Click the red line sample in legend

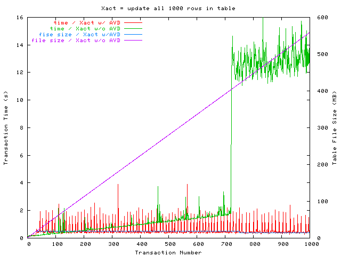133,23
